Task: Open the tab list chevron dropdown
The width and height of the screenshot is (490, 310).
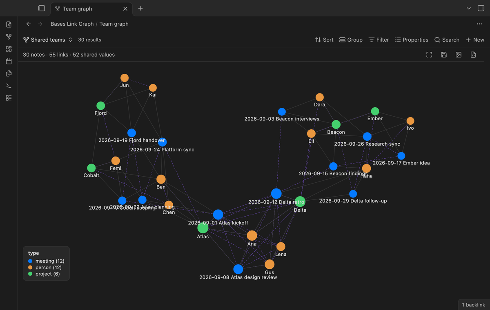Action: coord(469,8)
